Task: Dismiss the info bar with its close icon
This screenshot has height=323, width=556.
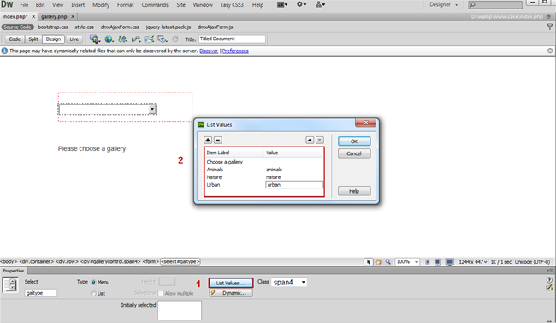Action: [550, 51]
